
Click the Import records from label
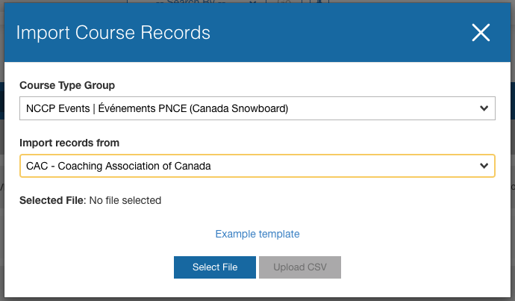point(69,143)
